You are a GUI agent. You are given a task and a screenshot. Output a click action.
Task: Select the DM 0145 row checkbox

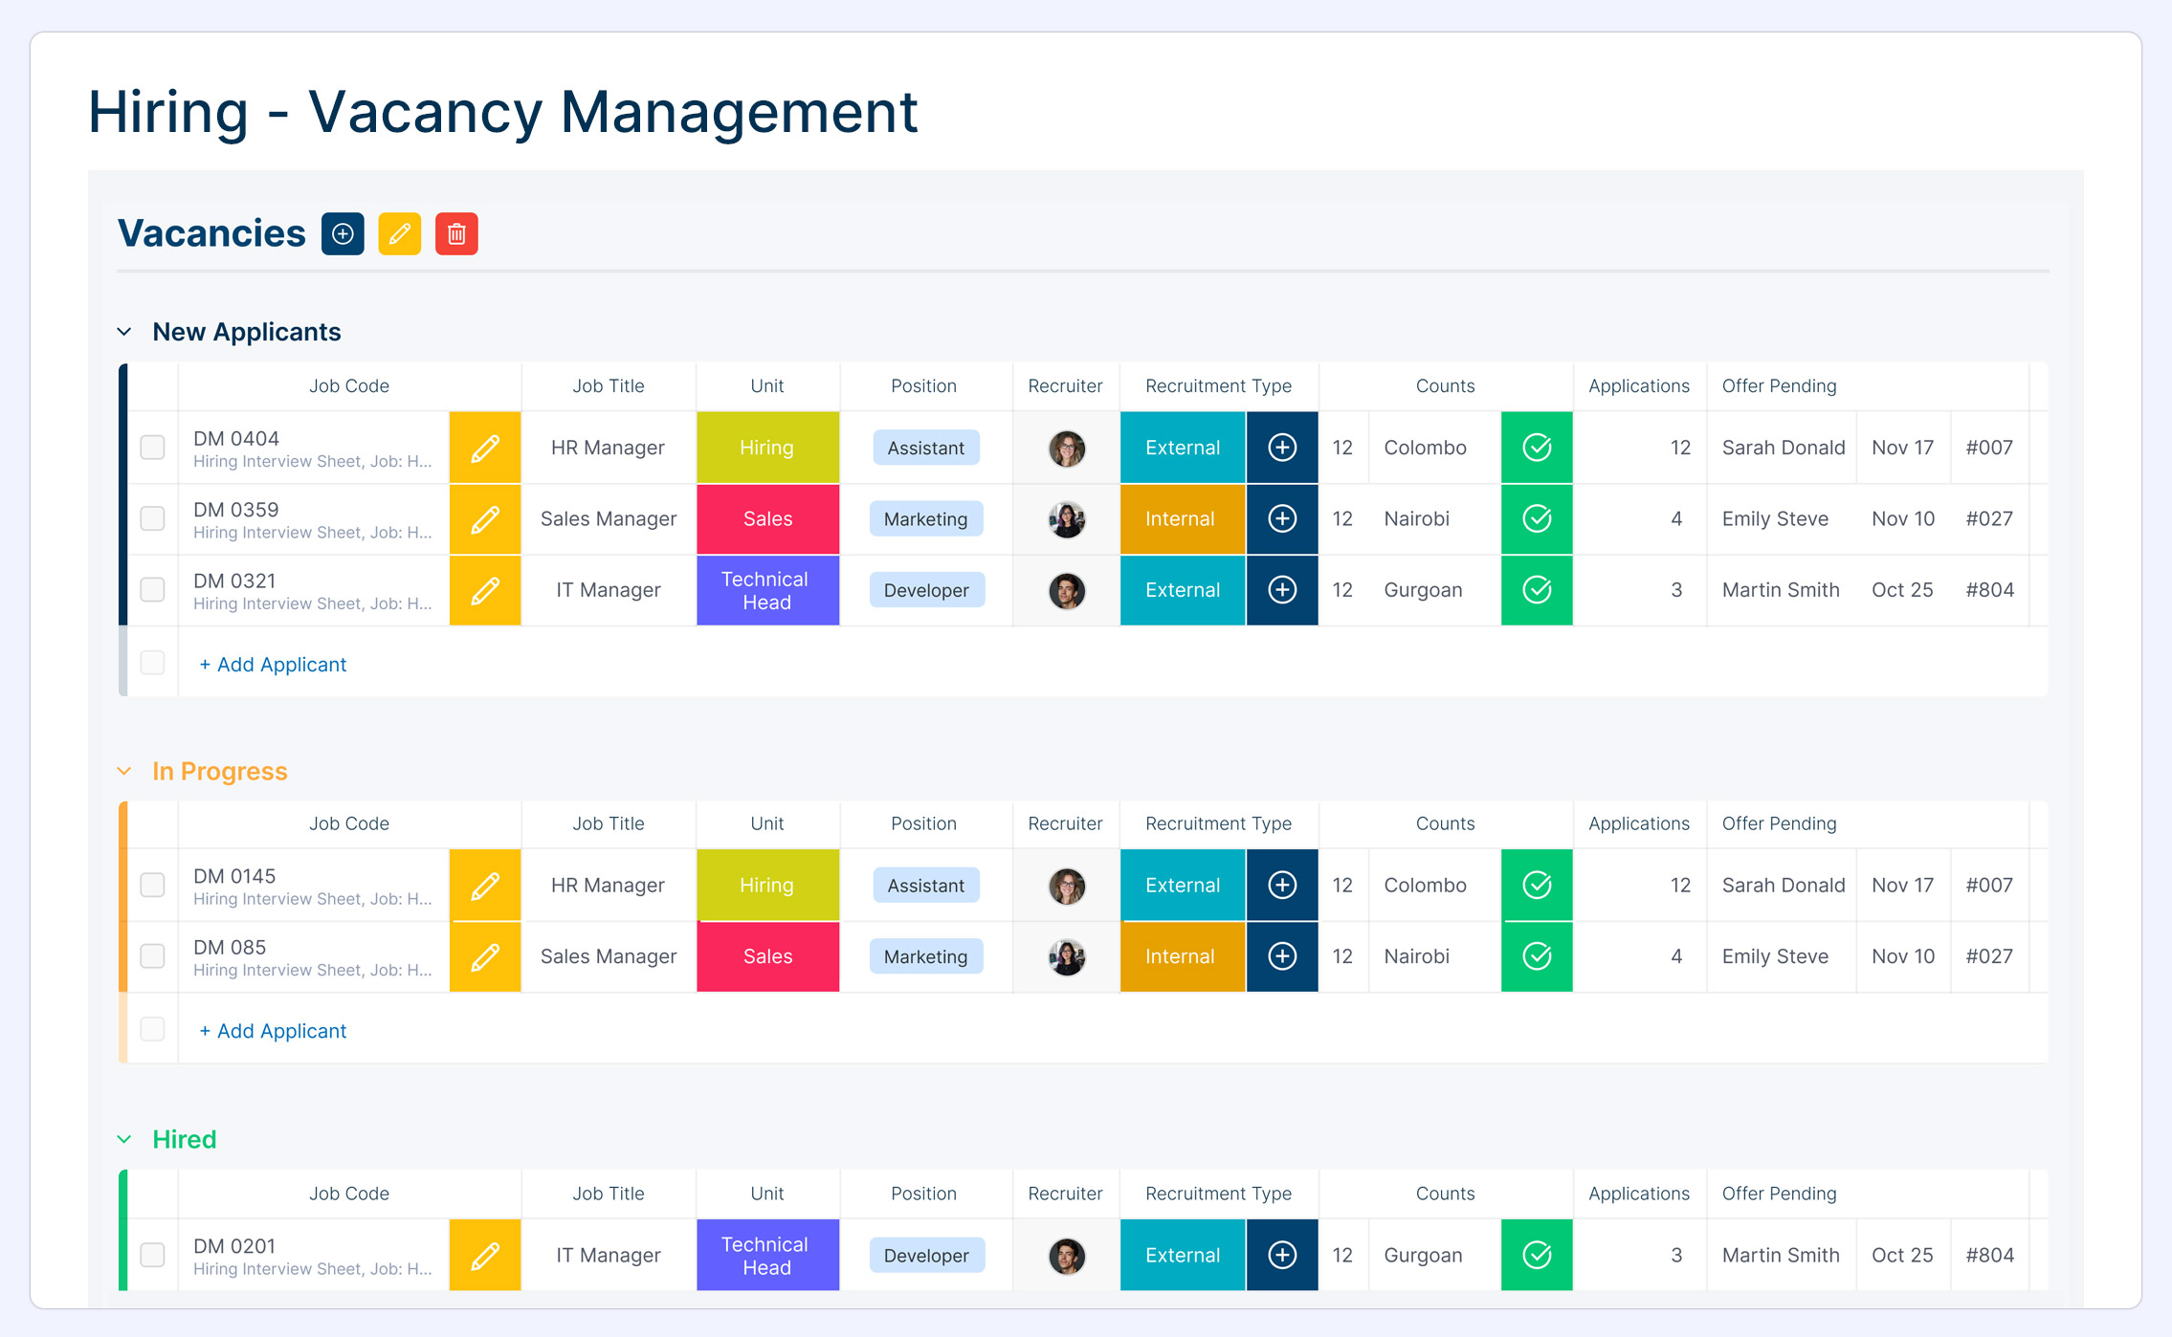(153, 885)
